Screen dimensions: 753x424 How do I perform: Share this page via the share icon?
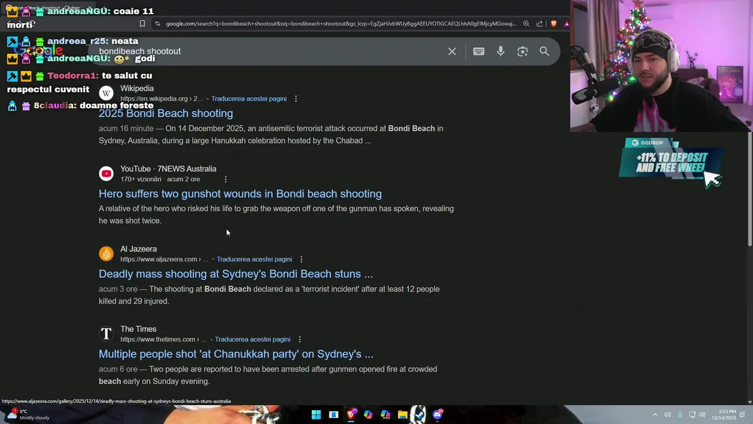[x=539, y=24]
